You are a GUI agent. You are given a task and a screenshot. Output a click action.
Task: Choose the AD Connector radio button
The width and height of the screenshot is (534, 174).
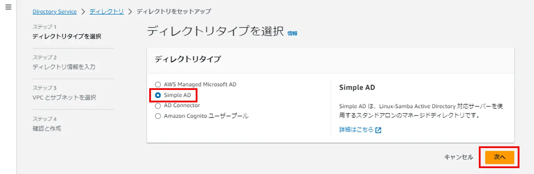pyautogui.click(x=158, y=106)
